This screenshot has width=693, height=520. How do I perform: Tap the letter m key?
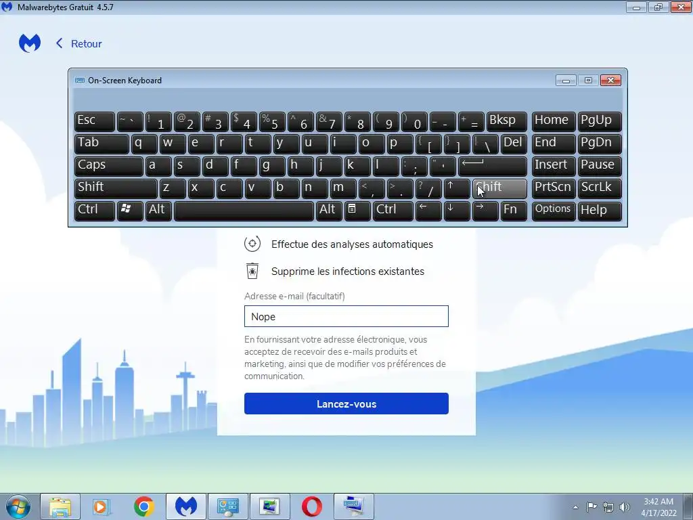pos(343,188)
